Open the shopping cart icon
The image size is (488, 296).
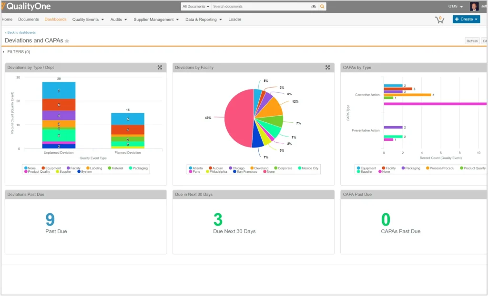tap(439, 19)
